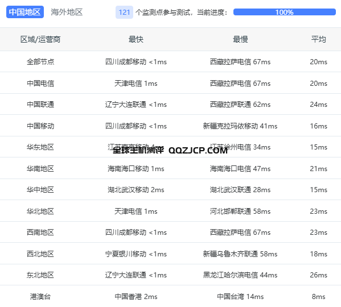The width and height of the screenshot is (341, 307).
Task: Select the 华北地区 row label
Action: tap(40, 211)
